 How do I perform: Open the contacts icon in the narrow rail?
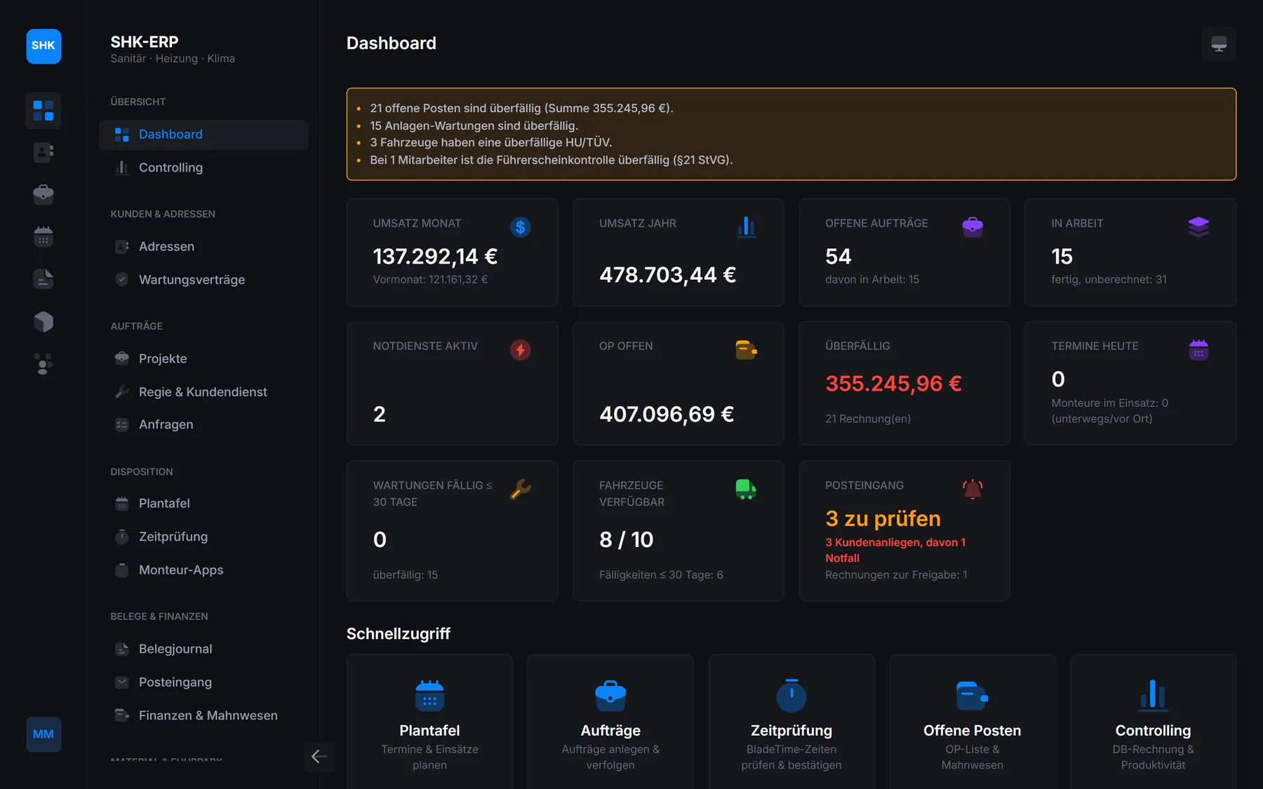(44, 152)
